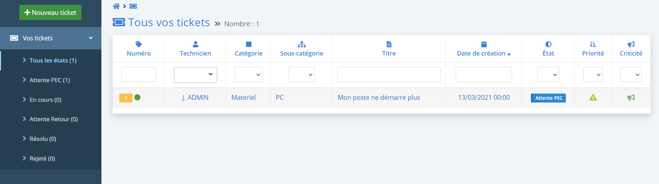The height and width of the screenshot is (184, 659).
Task: Select Attente PEC (1) in sidebar
Action: coord(50,80)
